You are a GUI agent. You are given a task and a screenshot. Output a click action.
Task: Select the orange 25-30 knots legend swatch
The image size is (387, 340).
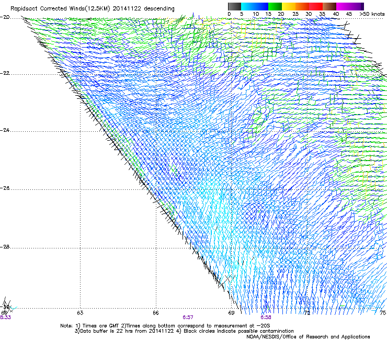click(x=302, y=6)
